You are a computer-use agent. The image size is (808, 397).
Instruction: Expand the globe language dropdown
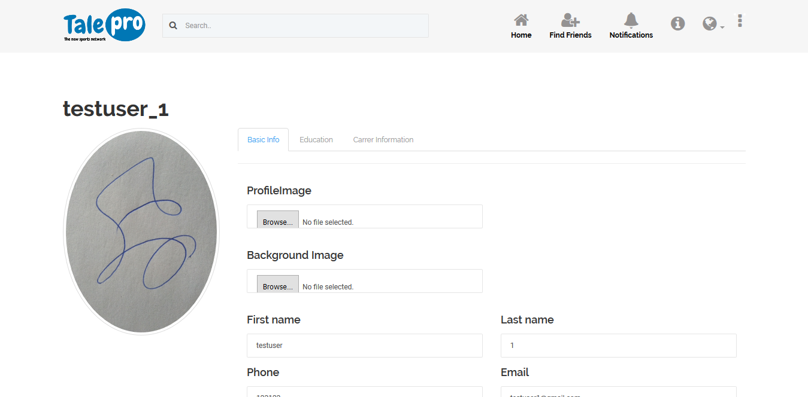(713, 24)
